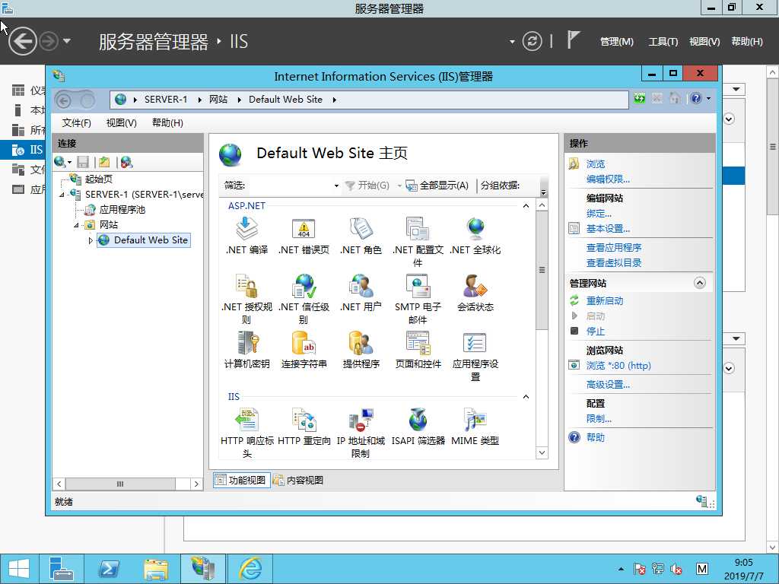The image size is (779, 584).
Task: Open the 筛选 filter combo box dropdown
Action: click(336, 186)
